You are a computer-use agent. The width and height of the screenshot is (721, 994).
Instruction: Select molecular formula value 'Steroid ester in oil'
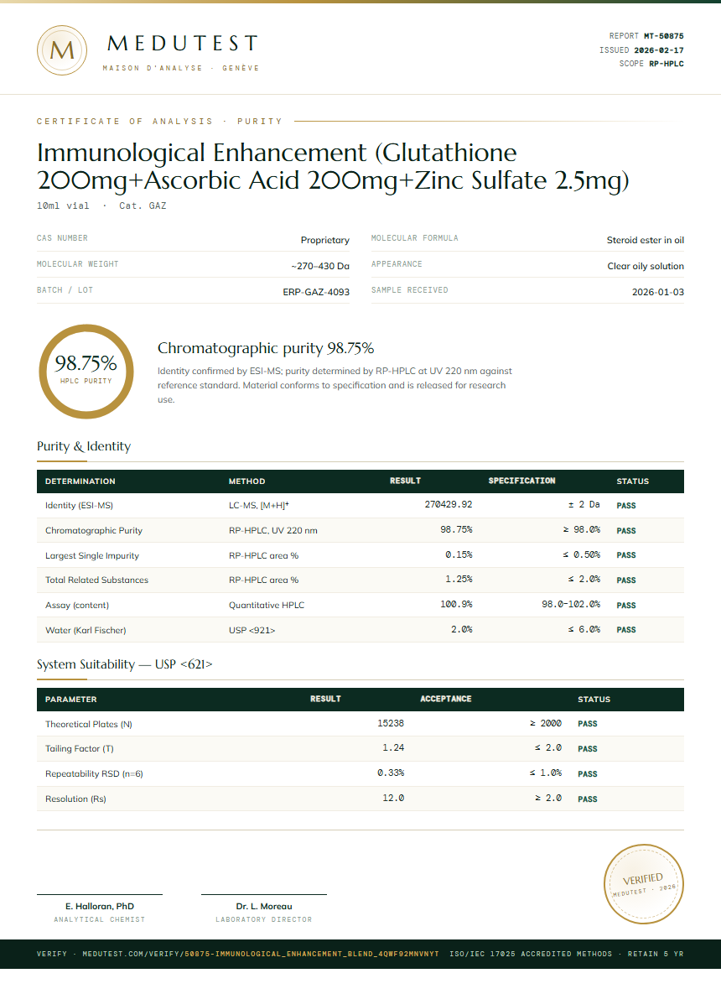[645, 240]
